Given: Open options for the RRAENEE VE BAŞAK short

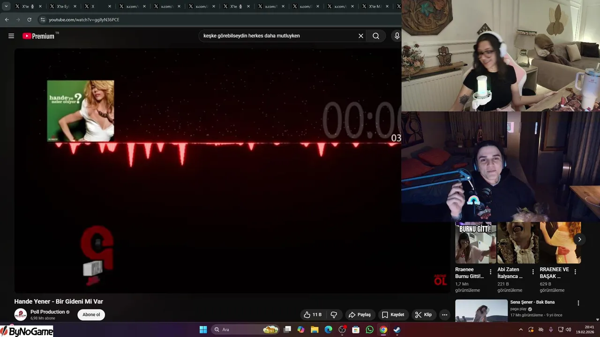Looking at the screenshot, I should click(x=575, y=272).
